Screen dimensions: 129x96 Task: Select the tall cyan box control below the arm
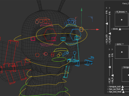coord(67,71)
